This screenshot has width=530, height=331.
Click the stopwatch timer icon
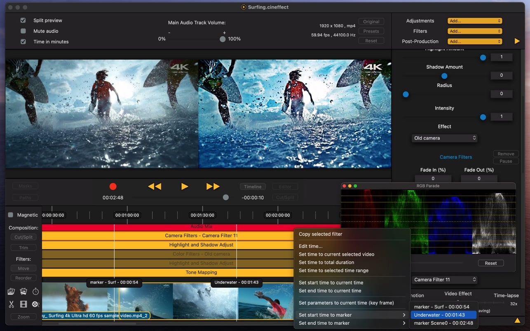36,291
